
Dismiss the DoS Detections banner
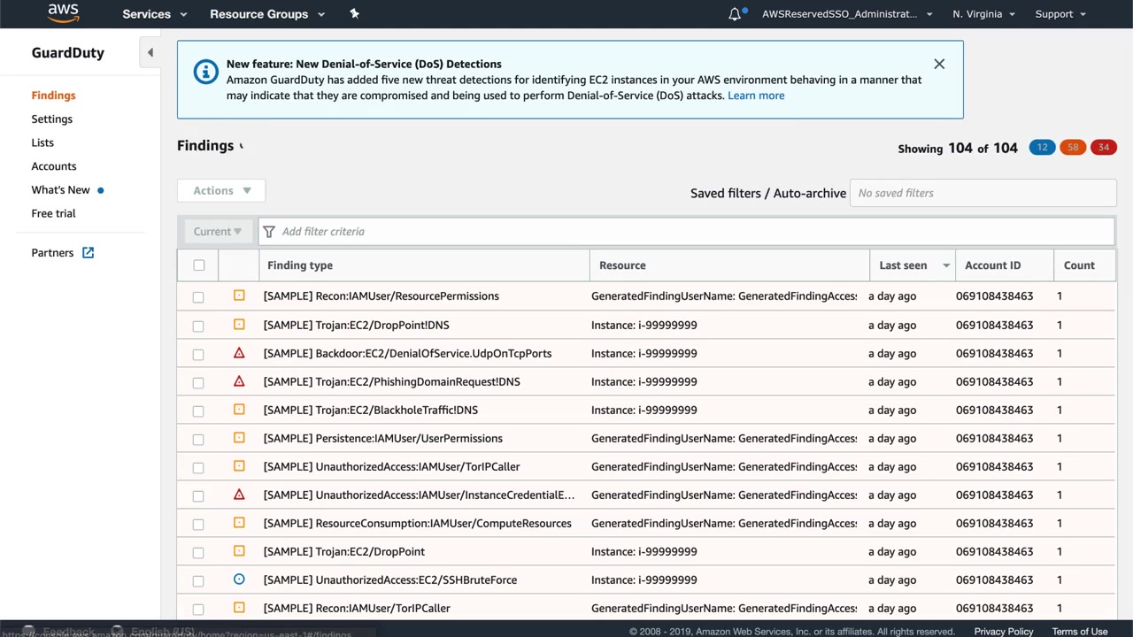(939, 64)
